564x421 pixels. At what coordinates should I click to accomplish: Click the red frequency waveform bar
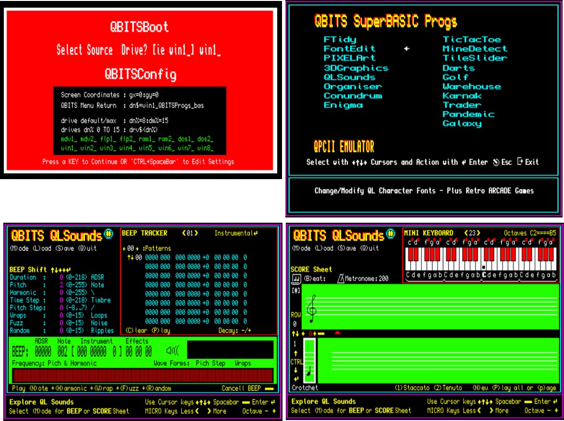[x=143, y=375]
